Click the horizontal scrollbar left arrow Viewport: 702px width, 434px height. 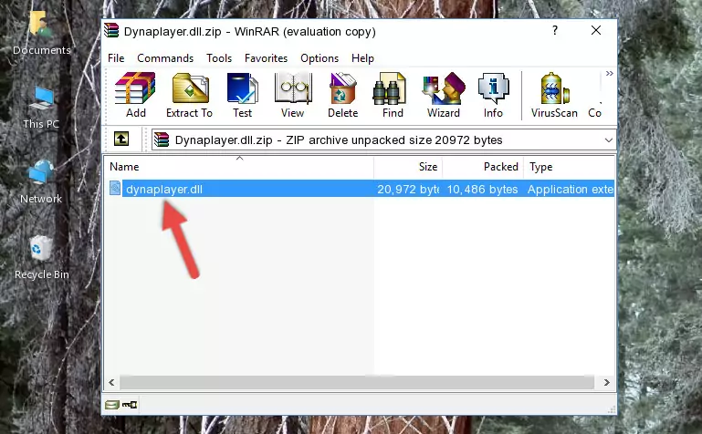point(111,383)
